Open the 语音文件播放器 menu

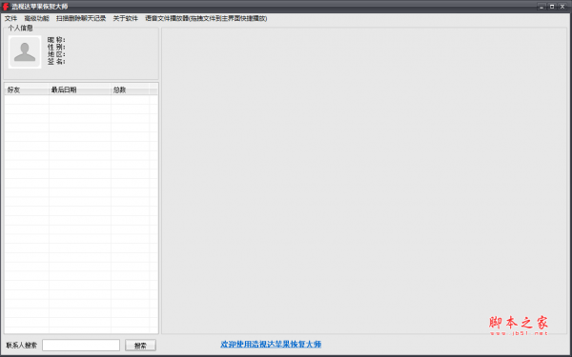click(x=206, y=18)
